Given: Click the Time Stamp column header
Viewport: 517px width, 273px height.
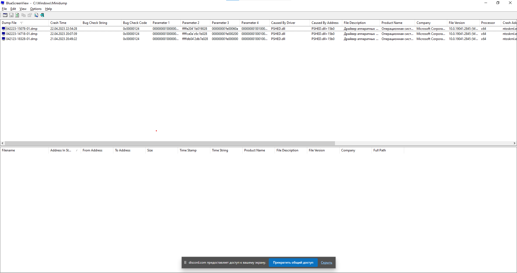Looking at the screenshot, I should pyautogui.click(x=194, y=150).
